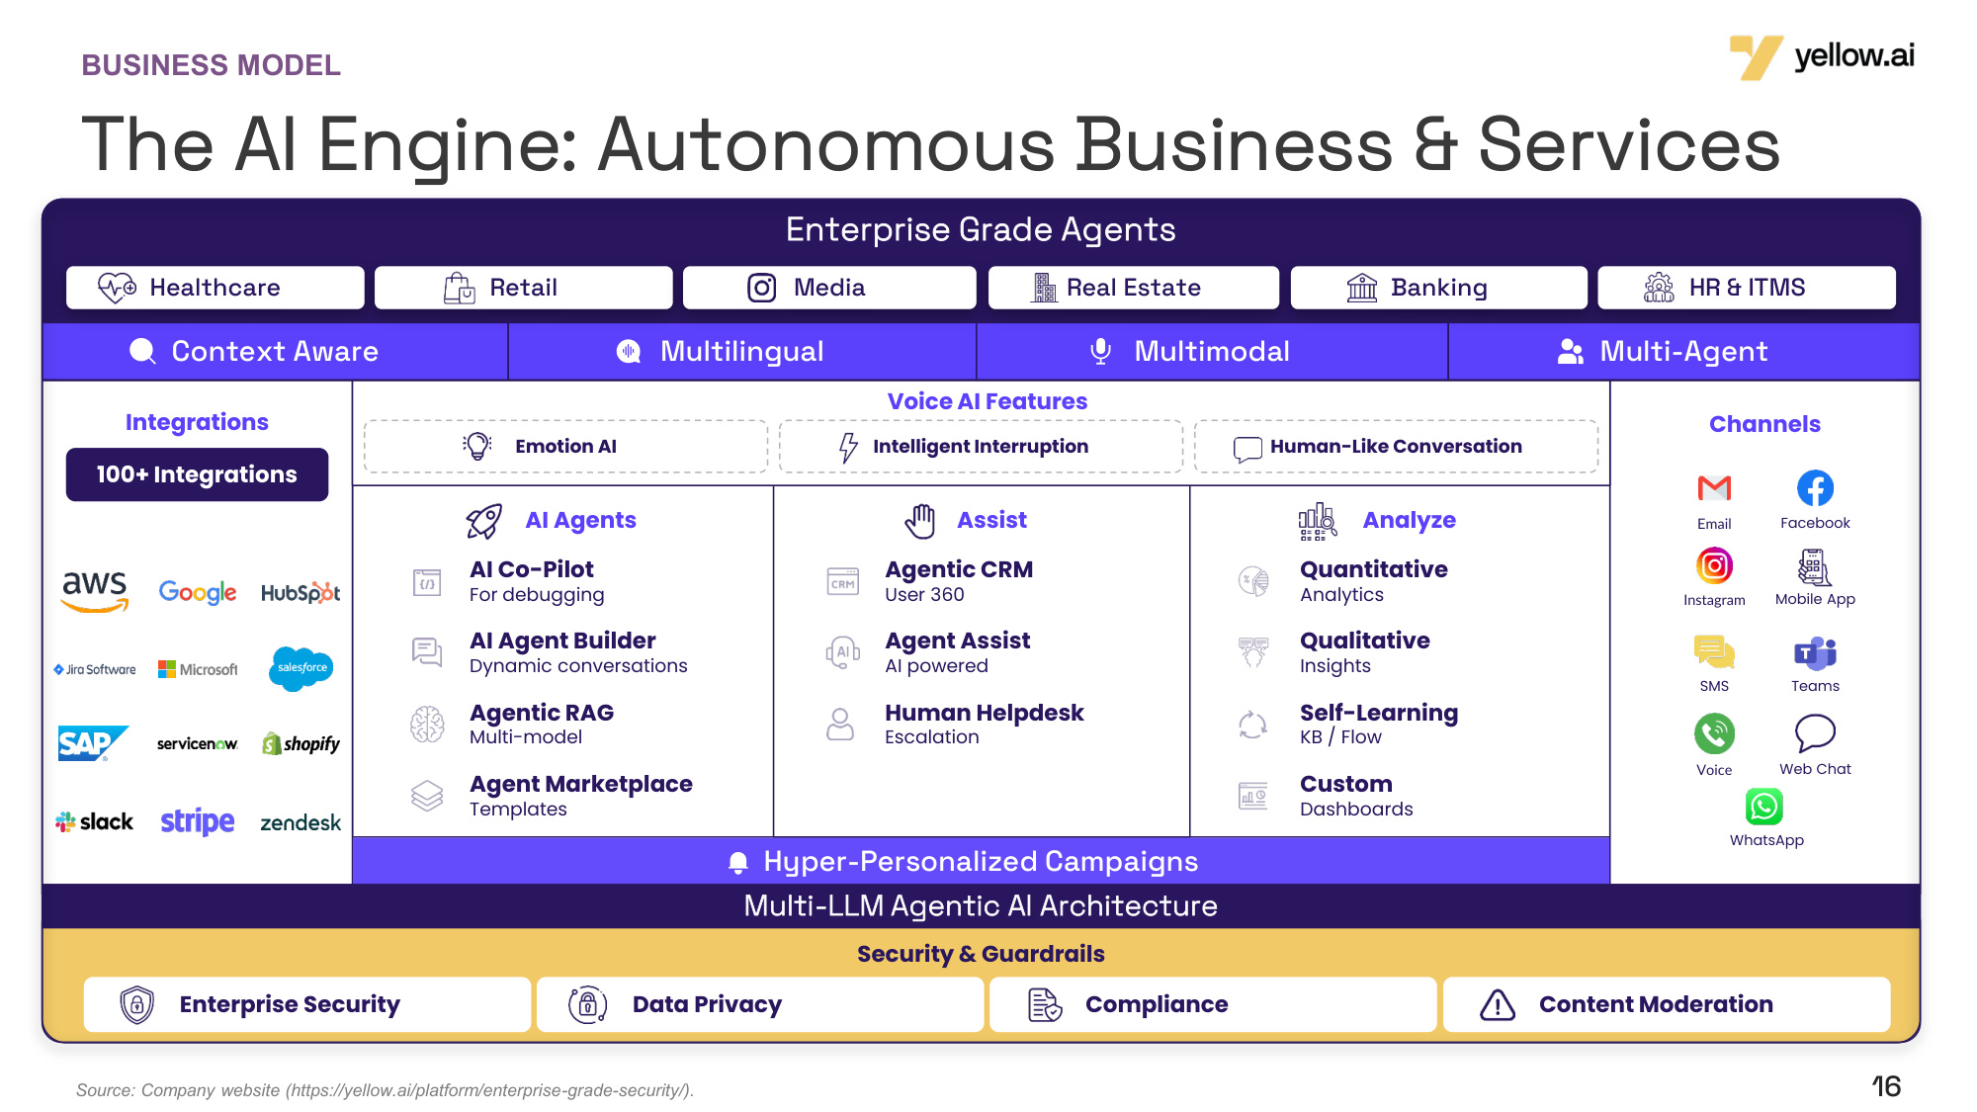Screen dimensions: 1977x1112
Task: Click the source citation footnote text
Action: [386, 1090]
